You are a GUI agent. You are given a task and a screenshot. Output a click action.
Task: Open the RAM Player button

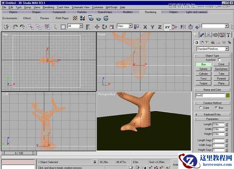tap(62, 18)
